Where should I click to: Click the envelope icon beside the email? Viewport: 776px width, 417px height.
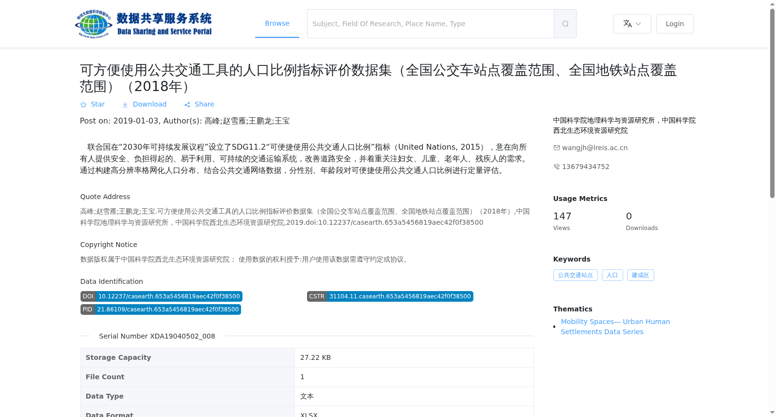click(557, 148)
